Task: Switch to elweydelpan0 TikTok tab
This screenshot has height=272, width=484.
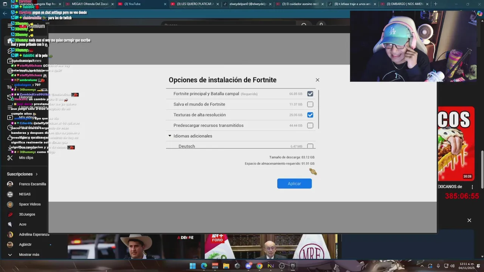Action: [247, 4]
